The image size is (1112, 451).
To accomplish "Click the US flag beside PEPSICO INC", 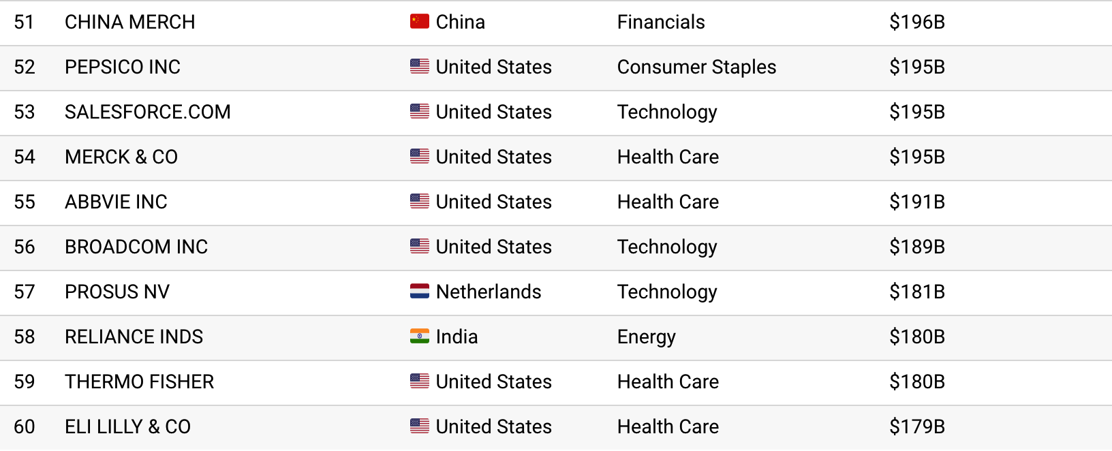I will [x=419, y=67].
